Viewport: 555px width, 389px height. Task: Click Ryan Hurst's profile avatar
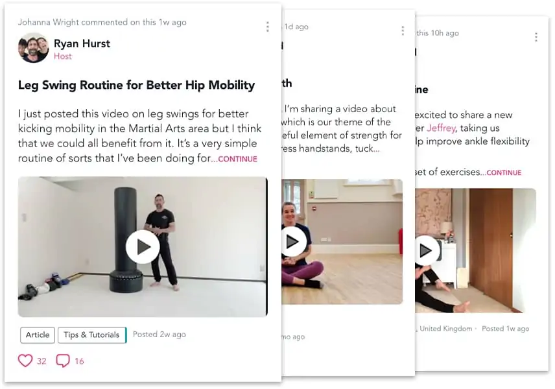[34, 48]
